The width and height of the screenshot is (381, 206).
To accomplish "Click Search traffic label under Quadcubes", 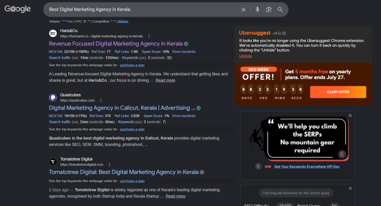I will 60,122.
